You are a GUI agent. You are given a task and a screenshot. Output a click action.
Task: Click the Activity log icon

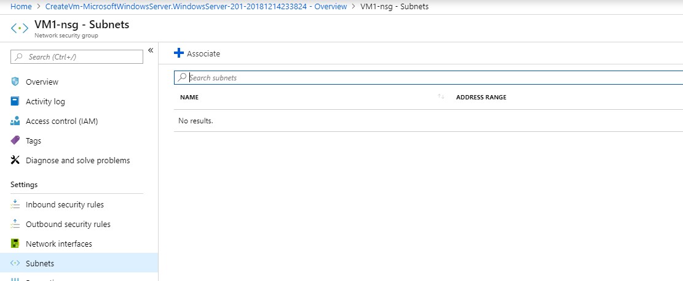pos(15,101)
